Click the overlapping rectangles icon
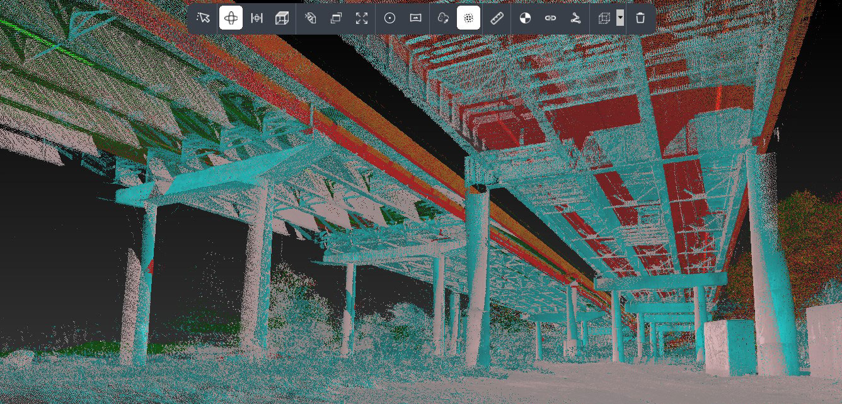This screenshot has height=404, width=842. 336,18
